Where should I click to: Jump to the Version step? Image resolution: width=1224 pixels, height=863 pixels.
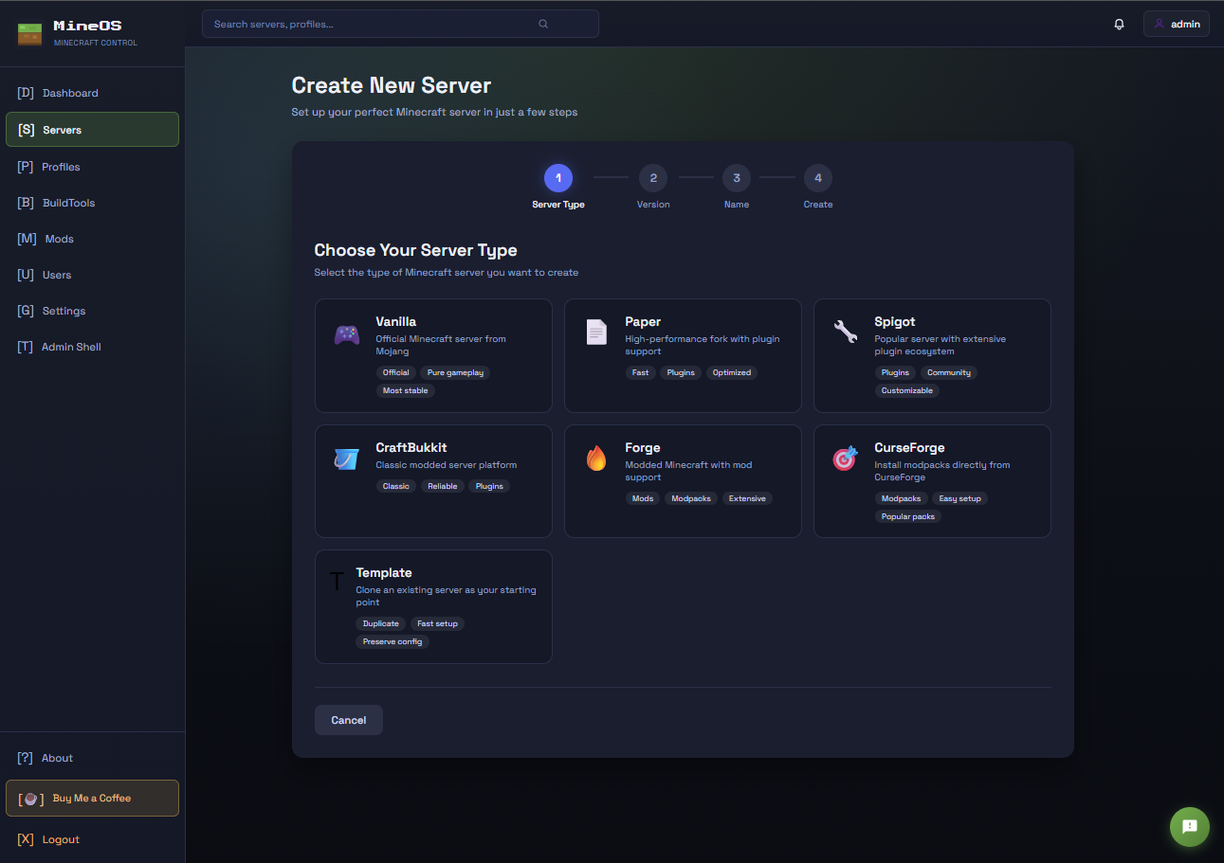click(653, 178)
